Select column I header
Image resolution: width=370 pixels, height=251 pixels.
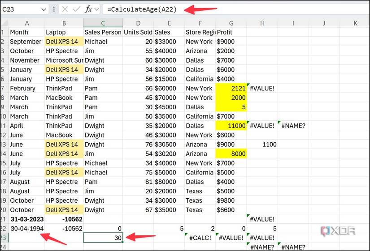pyautogui.click(x=293, y=23)
